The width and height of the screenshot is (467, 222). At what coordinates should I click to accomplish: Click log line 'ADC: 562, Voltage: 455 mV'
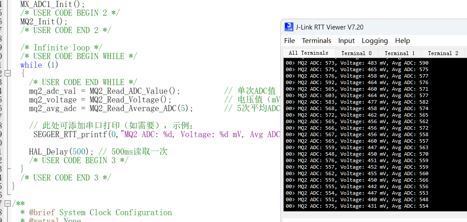pos(357,173)
